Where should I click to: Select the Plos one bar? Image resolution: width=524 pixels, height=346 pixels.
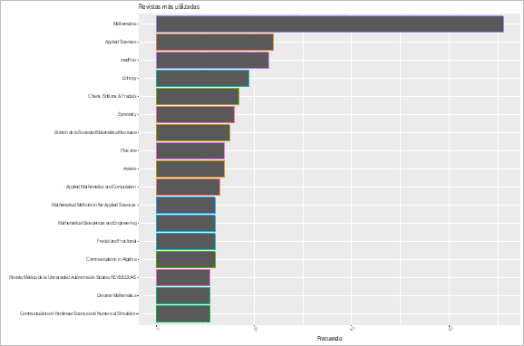[x=190, y=150]
